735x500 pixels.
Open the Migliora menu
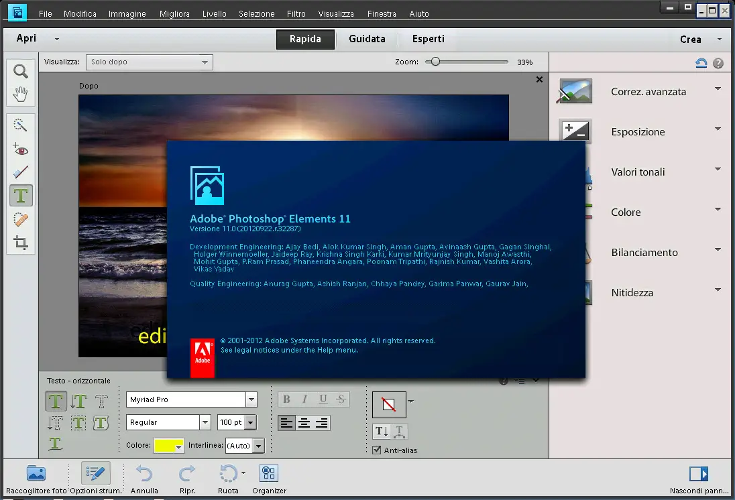tap(174, 14)
